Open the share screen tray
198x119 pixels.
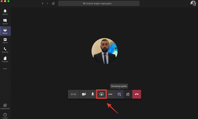(x=102, y=94)
